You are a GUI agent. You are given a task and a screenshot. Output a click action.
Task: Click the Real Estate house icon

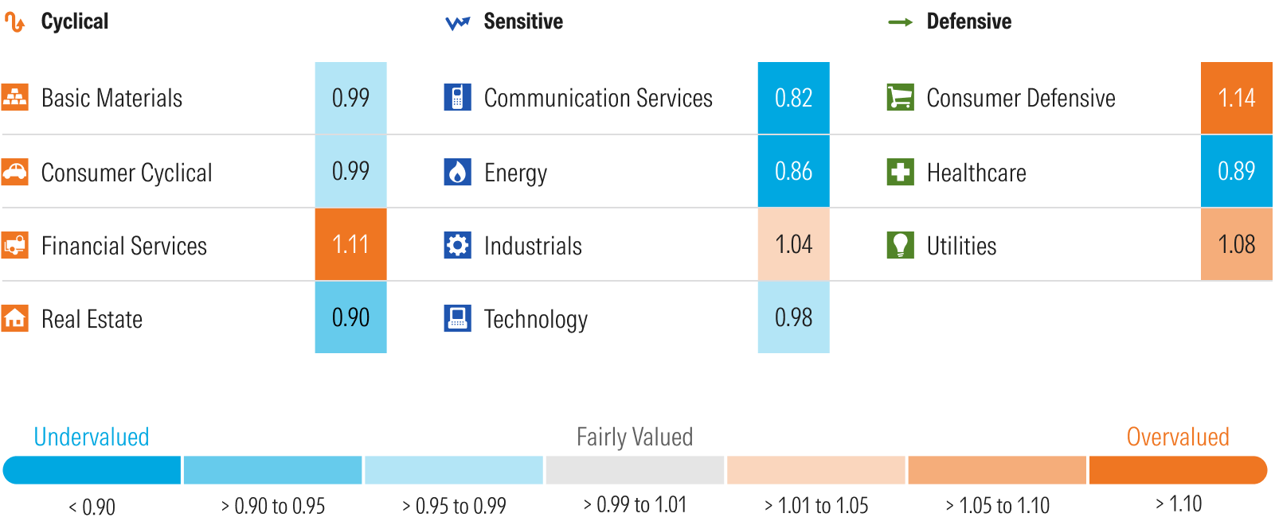[14, 318]
